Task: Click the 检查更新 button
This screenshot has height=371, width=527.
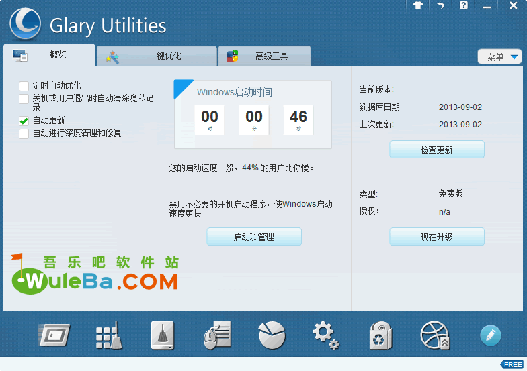Action: (x=437, y=150)
